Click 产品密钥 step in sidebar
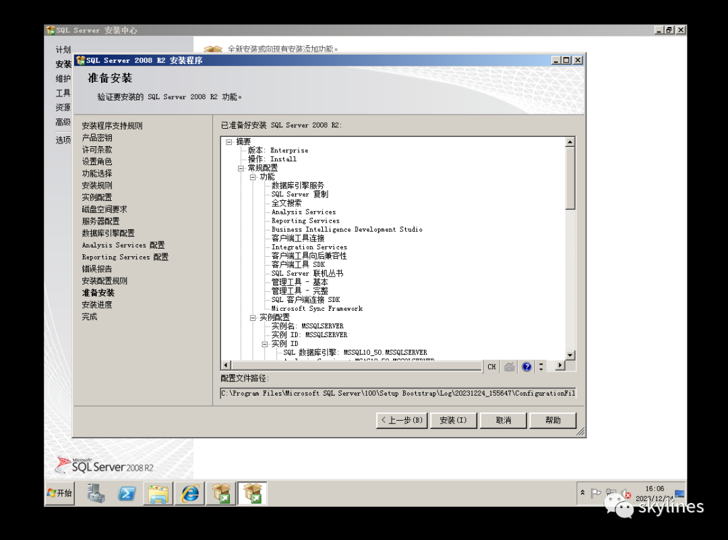Image resolution: width=728 pixels, height=540 pixels. pos(97,138)
